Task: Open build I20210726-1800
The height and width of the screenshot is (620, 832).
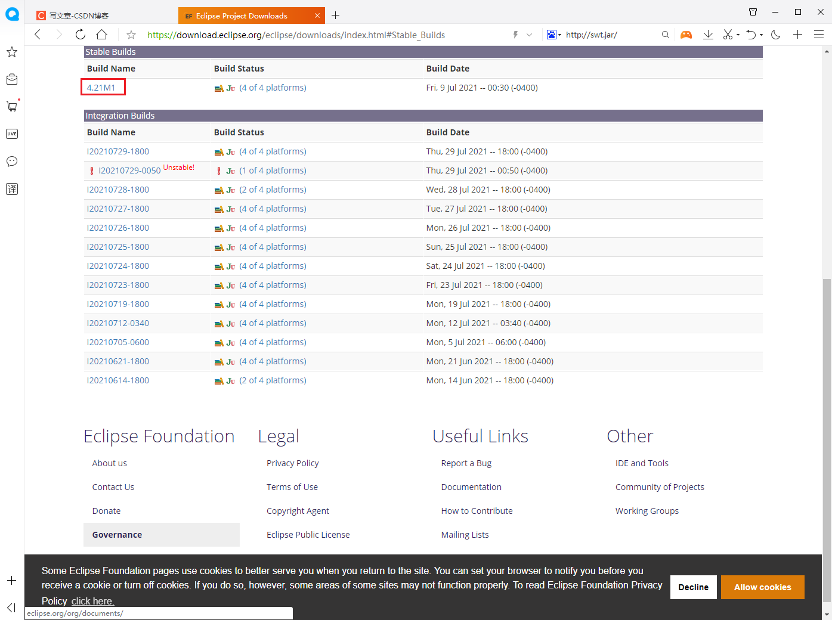Action: point(118,228)
